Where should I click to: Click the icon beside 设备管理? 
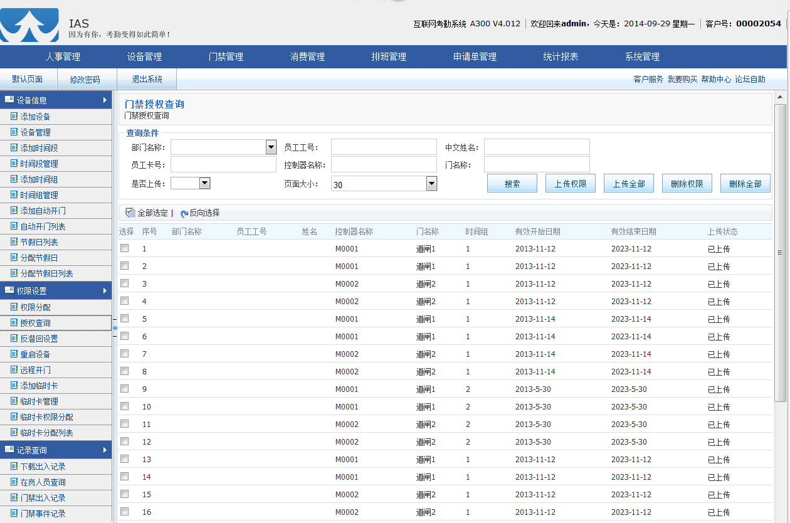[14, 132]
